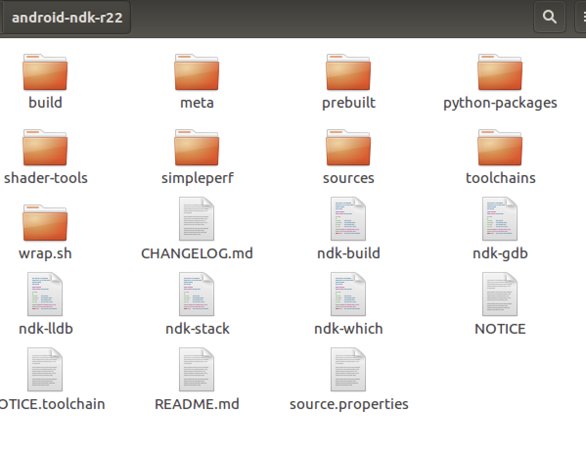Click the 'wrap.sh' name label

(x=45, y=254)
